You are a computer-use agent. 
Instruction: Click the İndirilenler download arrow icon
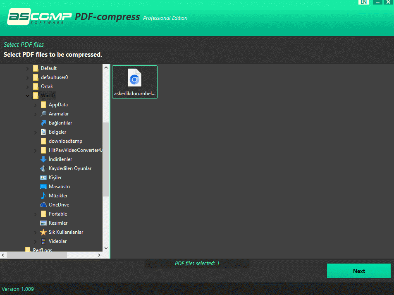[x=43, y=159]
